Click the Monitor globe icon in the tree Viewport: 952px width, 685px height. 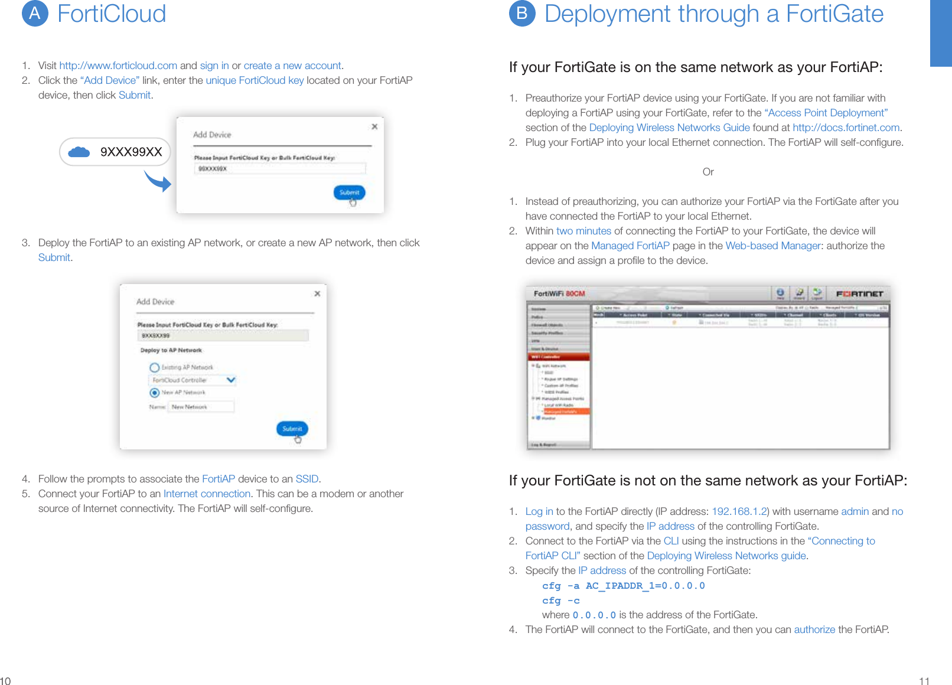pyautogui.click(x=538, y=417)
